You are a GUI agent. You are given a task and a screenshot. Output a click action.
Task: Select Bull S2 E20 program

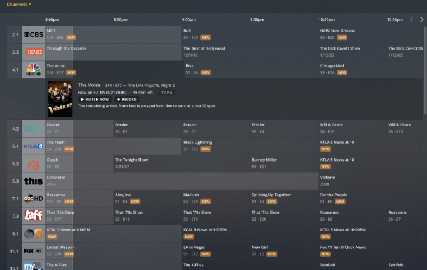point(250,34)
